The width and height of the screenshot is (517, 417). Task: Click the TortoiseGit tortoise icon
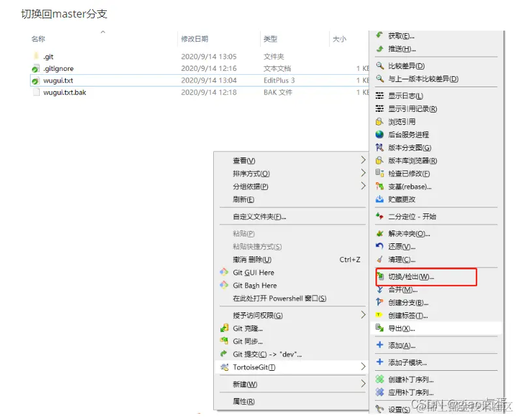[224, 367]
